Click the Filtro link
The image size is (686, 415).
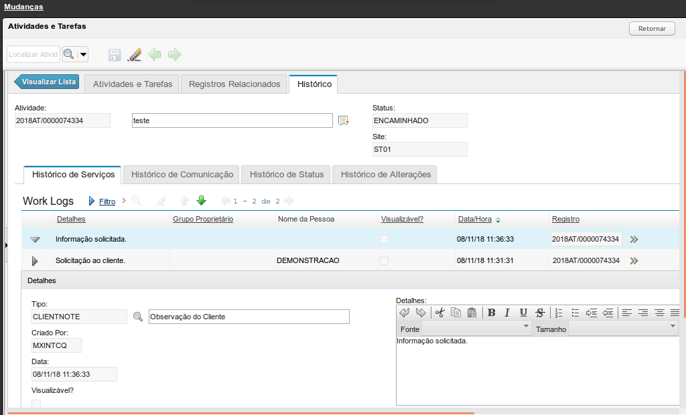107,201
